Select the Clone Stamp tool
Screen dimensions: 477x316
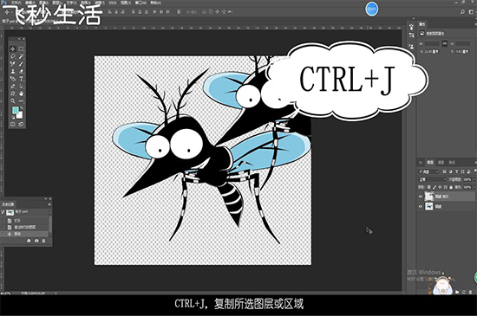click(x=13, y=71)
